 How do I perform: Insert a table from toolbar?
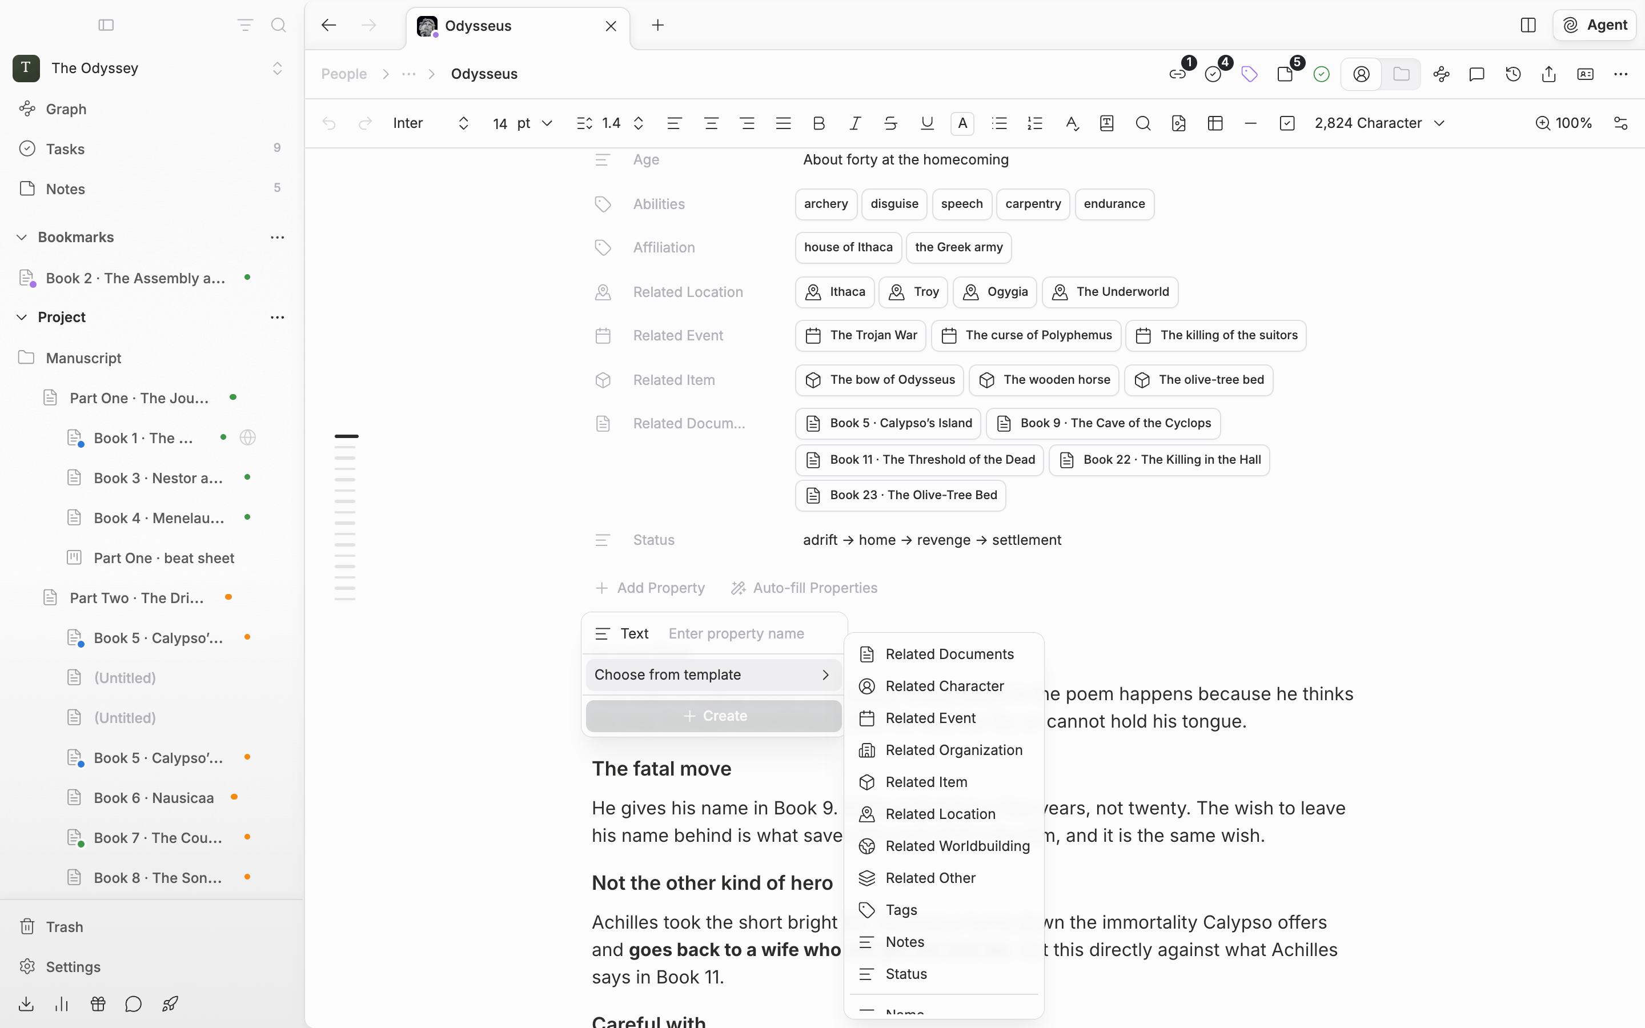click(x=1215, y=123)
